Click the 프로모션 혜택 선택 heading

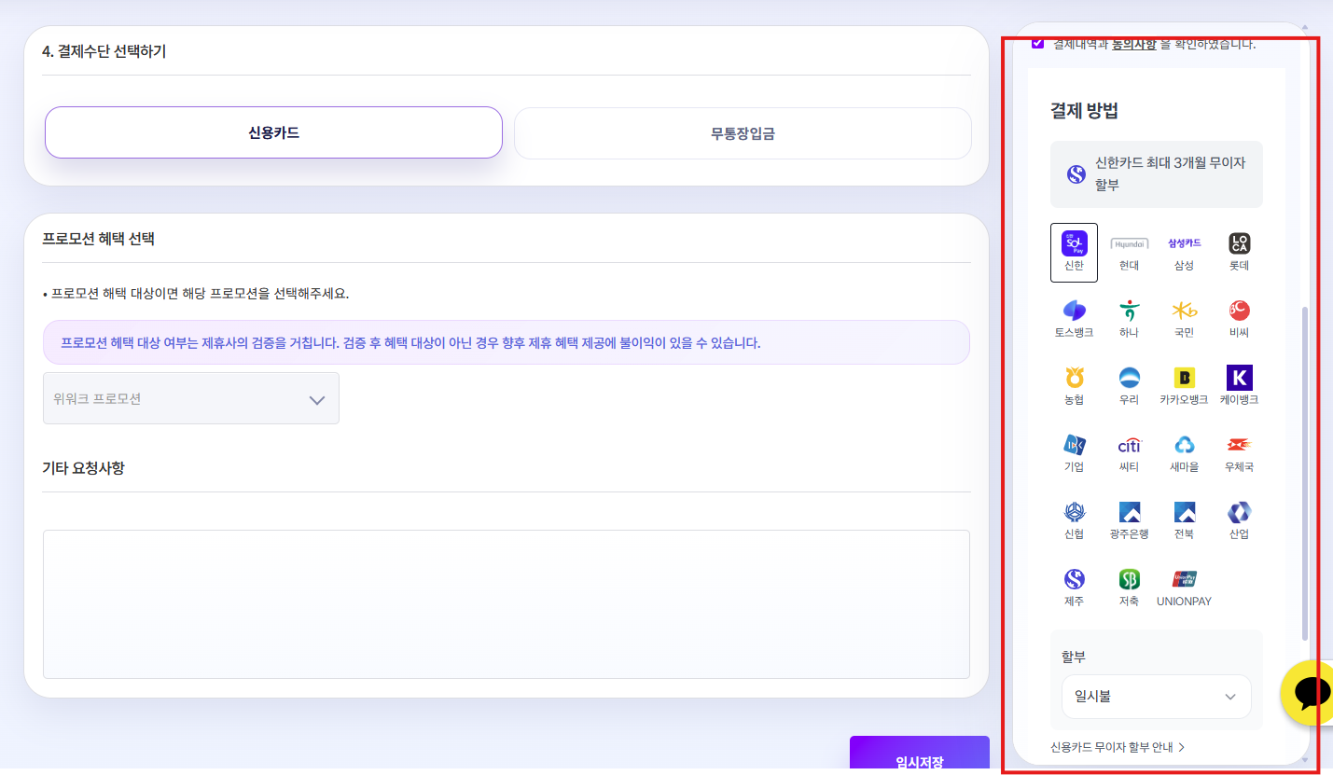(98, 239)
